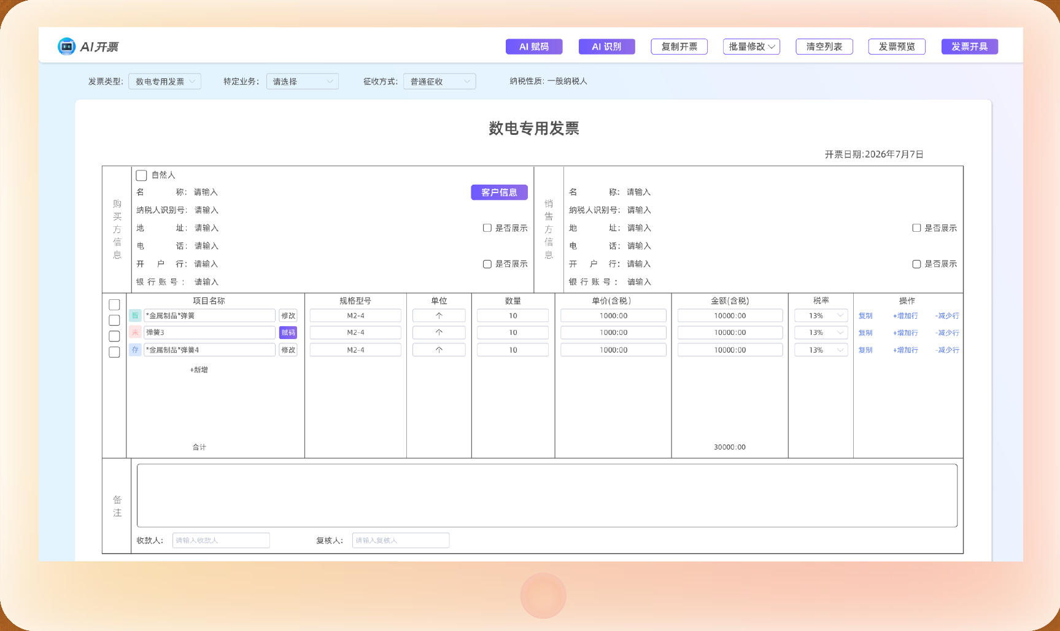1060x631 pixels.
Task: Click the AI 识别 button
Action: click(x=606, y=47)
